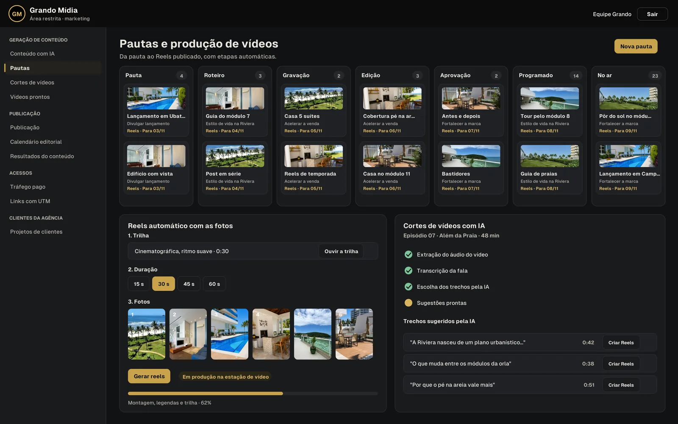
Task: Select photo 3 showing the pool
Action: [230, 334]
